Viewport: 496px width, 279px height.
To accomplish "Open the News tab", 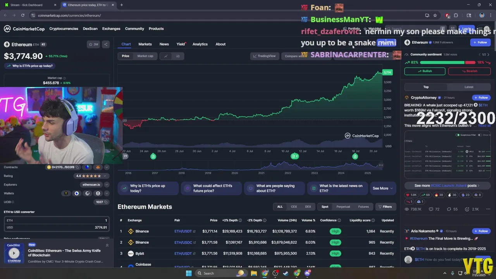I will point(164,44).
